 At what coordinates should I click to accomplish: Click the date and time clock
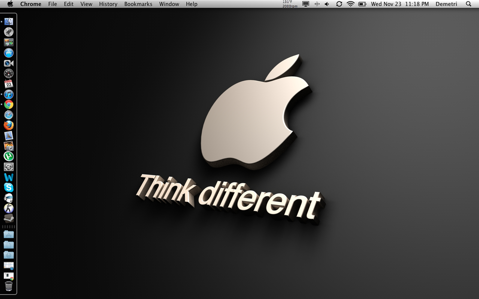click(400, 4)
